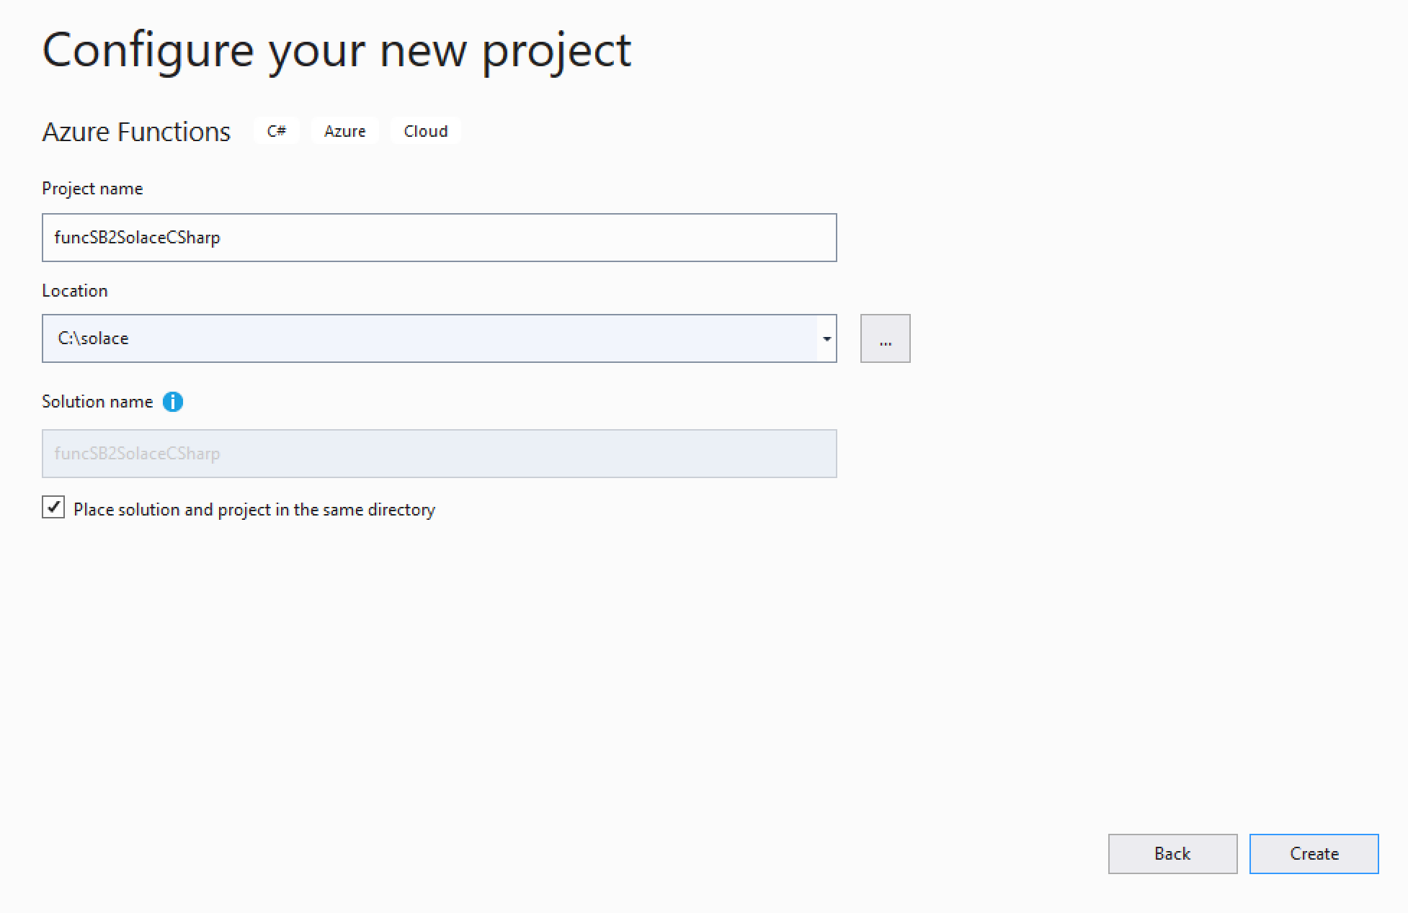Click the Azure Functions template name
This screenshot has height=913, width=1408.
[136, 132]
